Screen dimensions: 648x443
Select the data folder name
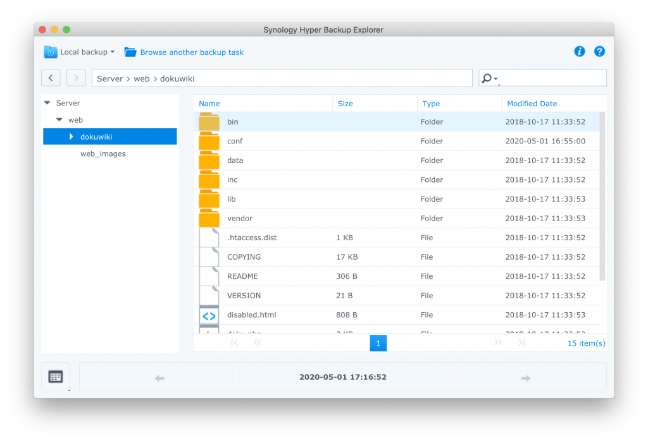(x=235, y=160)
